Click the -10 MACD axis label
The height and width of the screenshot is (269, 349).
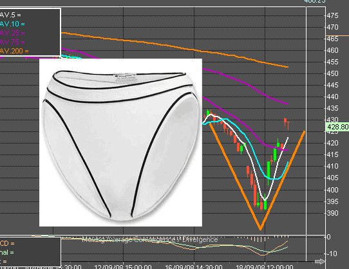click(x=332, y=254)
